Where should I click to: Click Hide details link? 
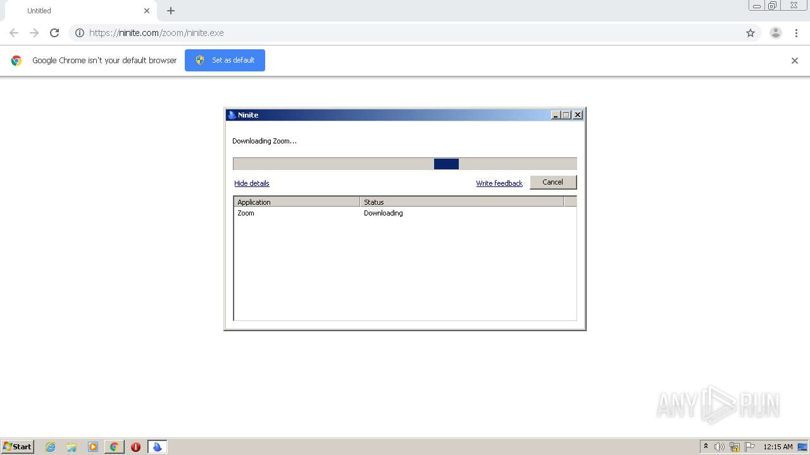pos(252,183)
